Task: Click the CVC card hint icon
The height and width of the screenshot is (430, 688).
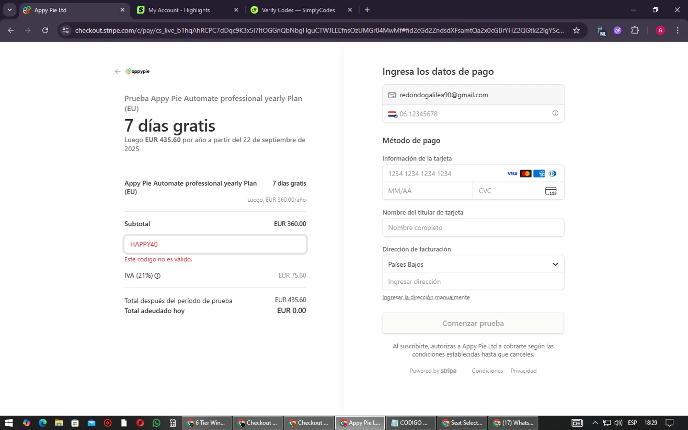Action: [x=551, y=191]
